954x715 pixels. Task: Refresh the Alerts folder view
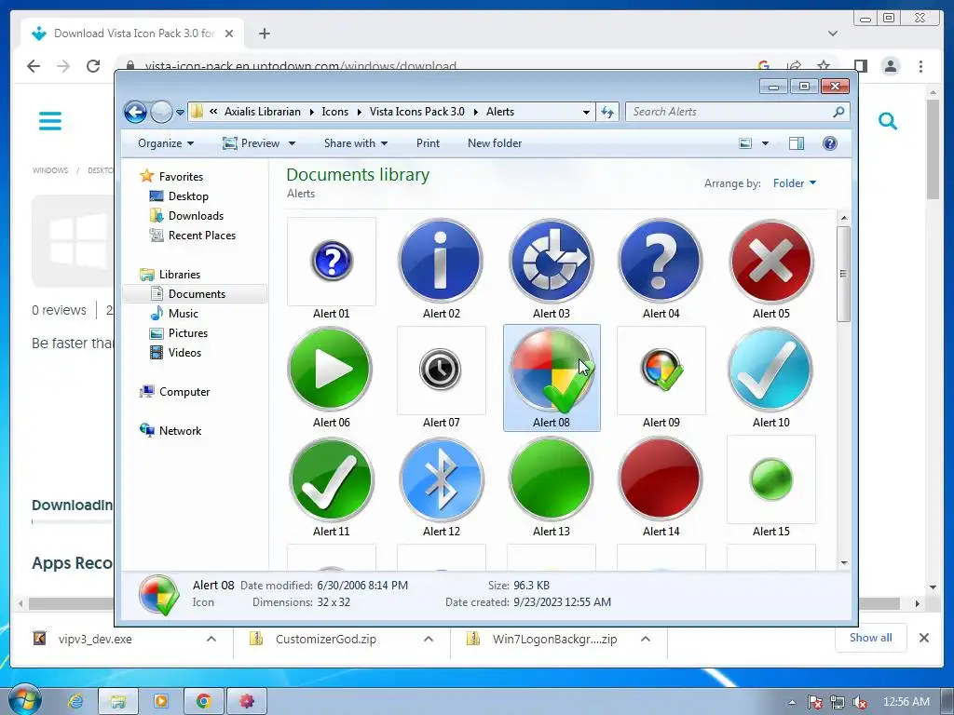click(x=607, y=112)
